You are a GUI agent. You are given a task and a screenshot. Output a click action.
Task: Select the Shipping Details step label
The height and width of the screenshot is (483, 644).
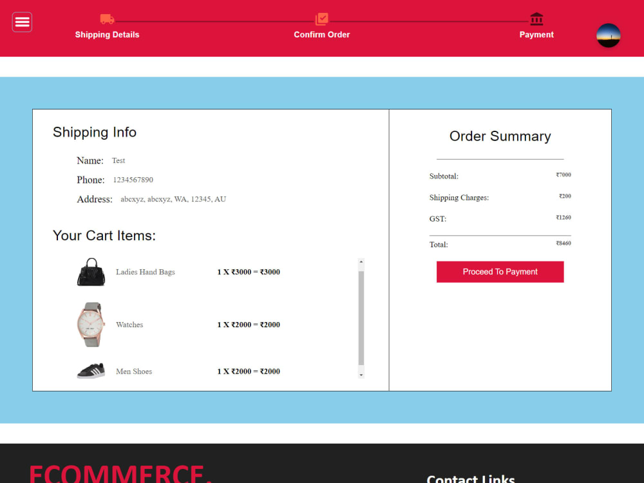click(107, 35)
